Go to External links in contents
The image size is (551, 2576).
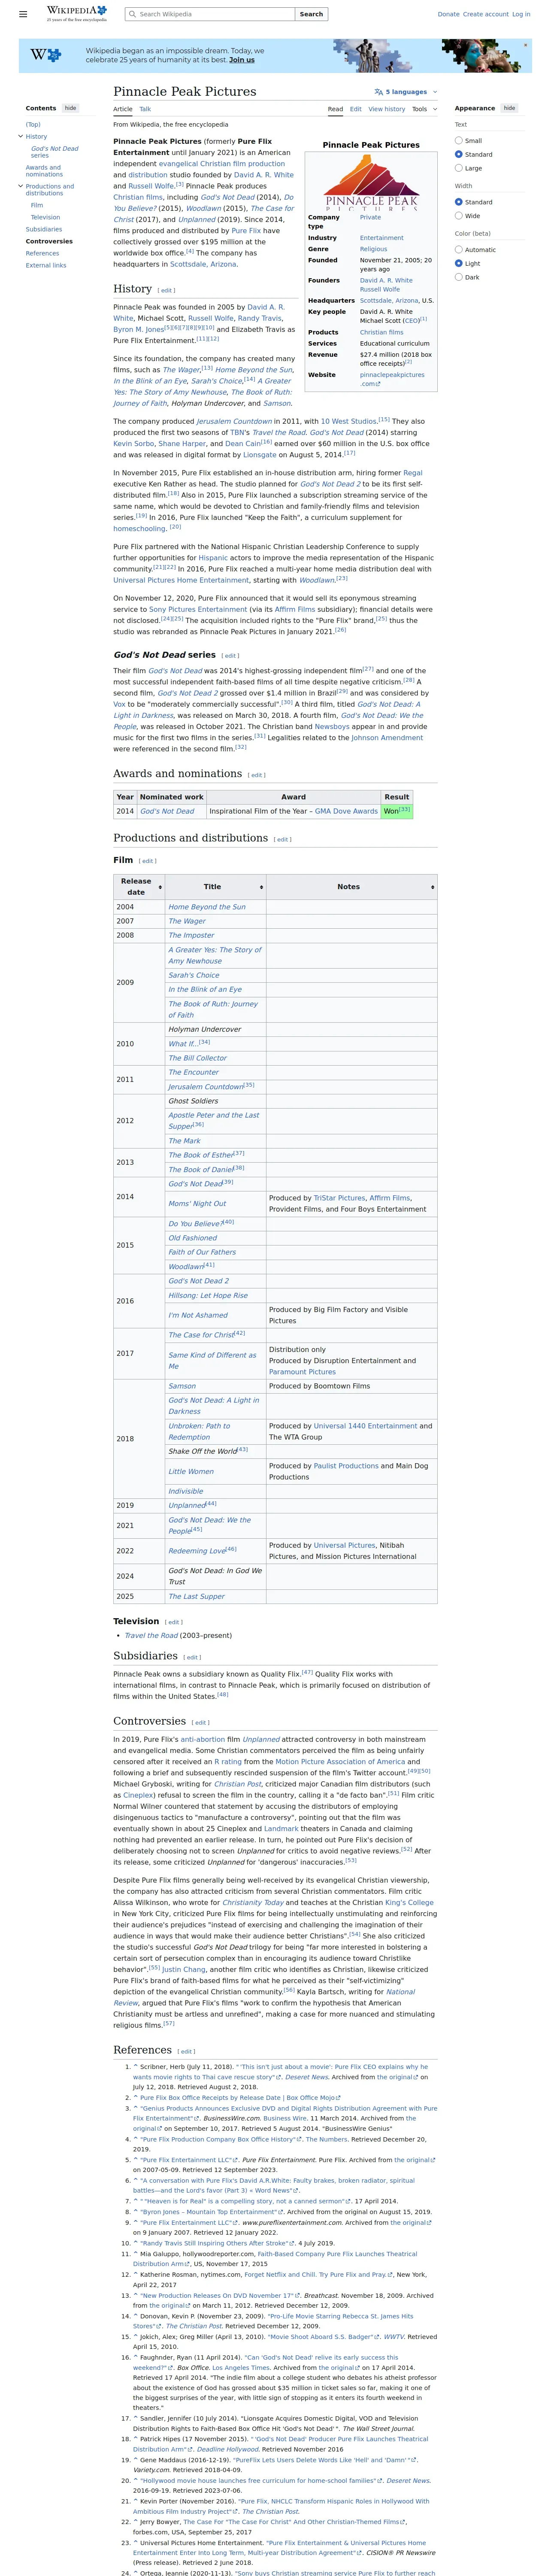click(x=46, y=265)
